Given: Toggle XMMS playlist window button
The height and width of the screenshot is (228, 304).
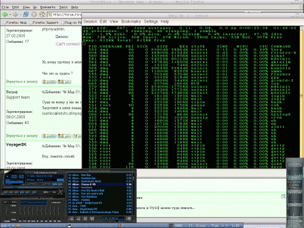Looking at the screenshot, I should [59, 184].
